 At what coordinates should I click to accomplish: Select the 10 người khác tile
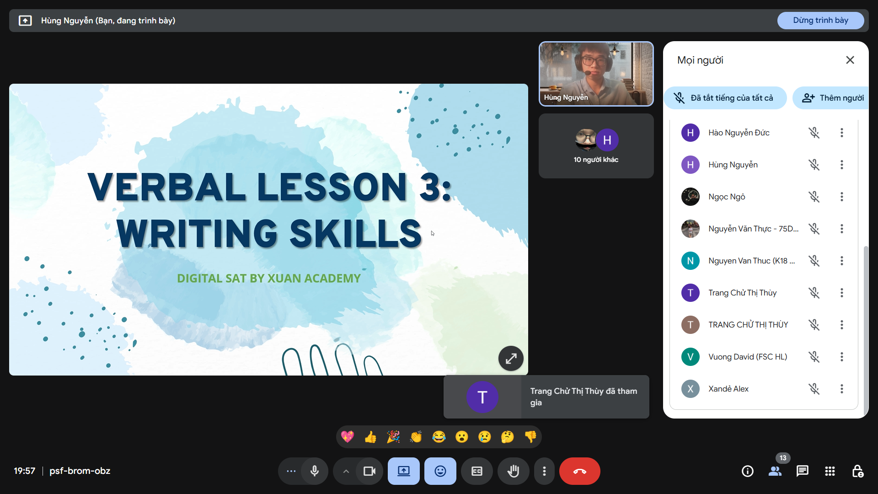coord(596,146)
